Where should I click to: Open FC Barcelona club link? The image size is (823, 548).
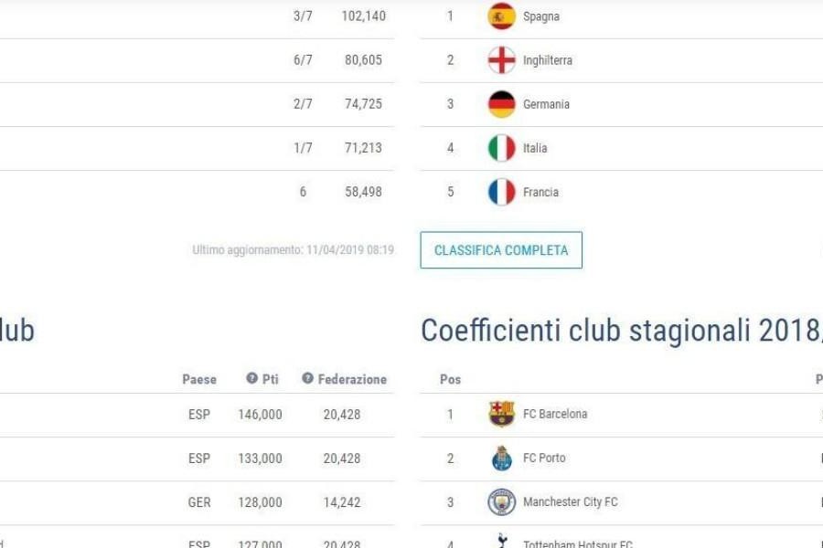[555, 414]
